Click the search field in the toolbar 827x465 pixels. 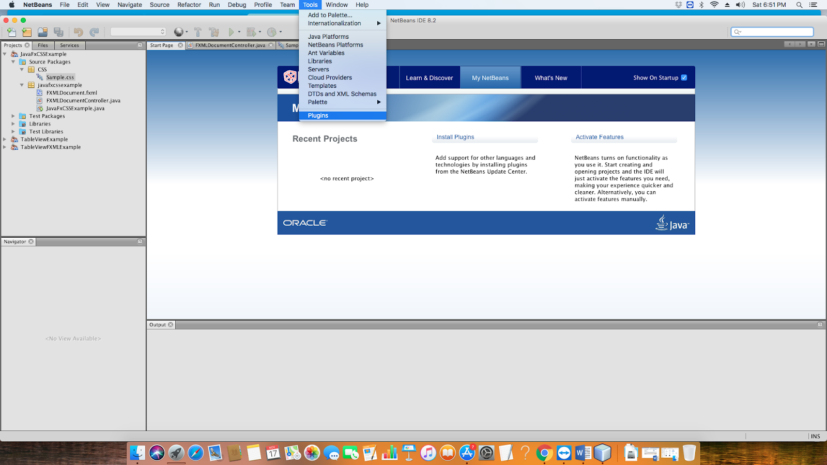click(772, 32)
